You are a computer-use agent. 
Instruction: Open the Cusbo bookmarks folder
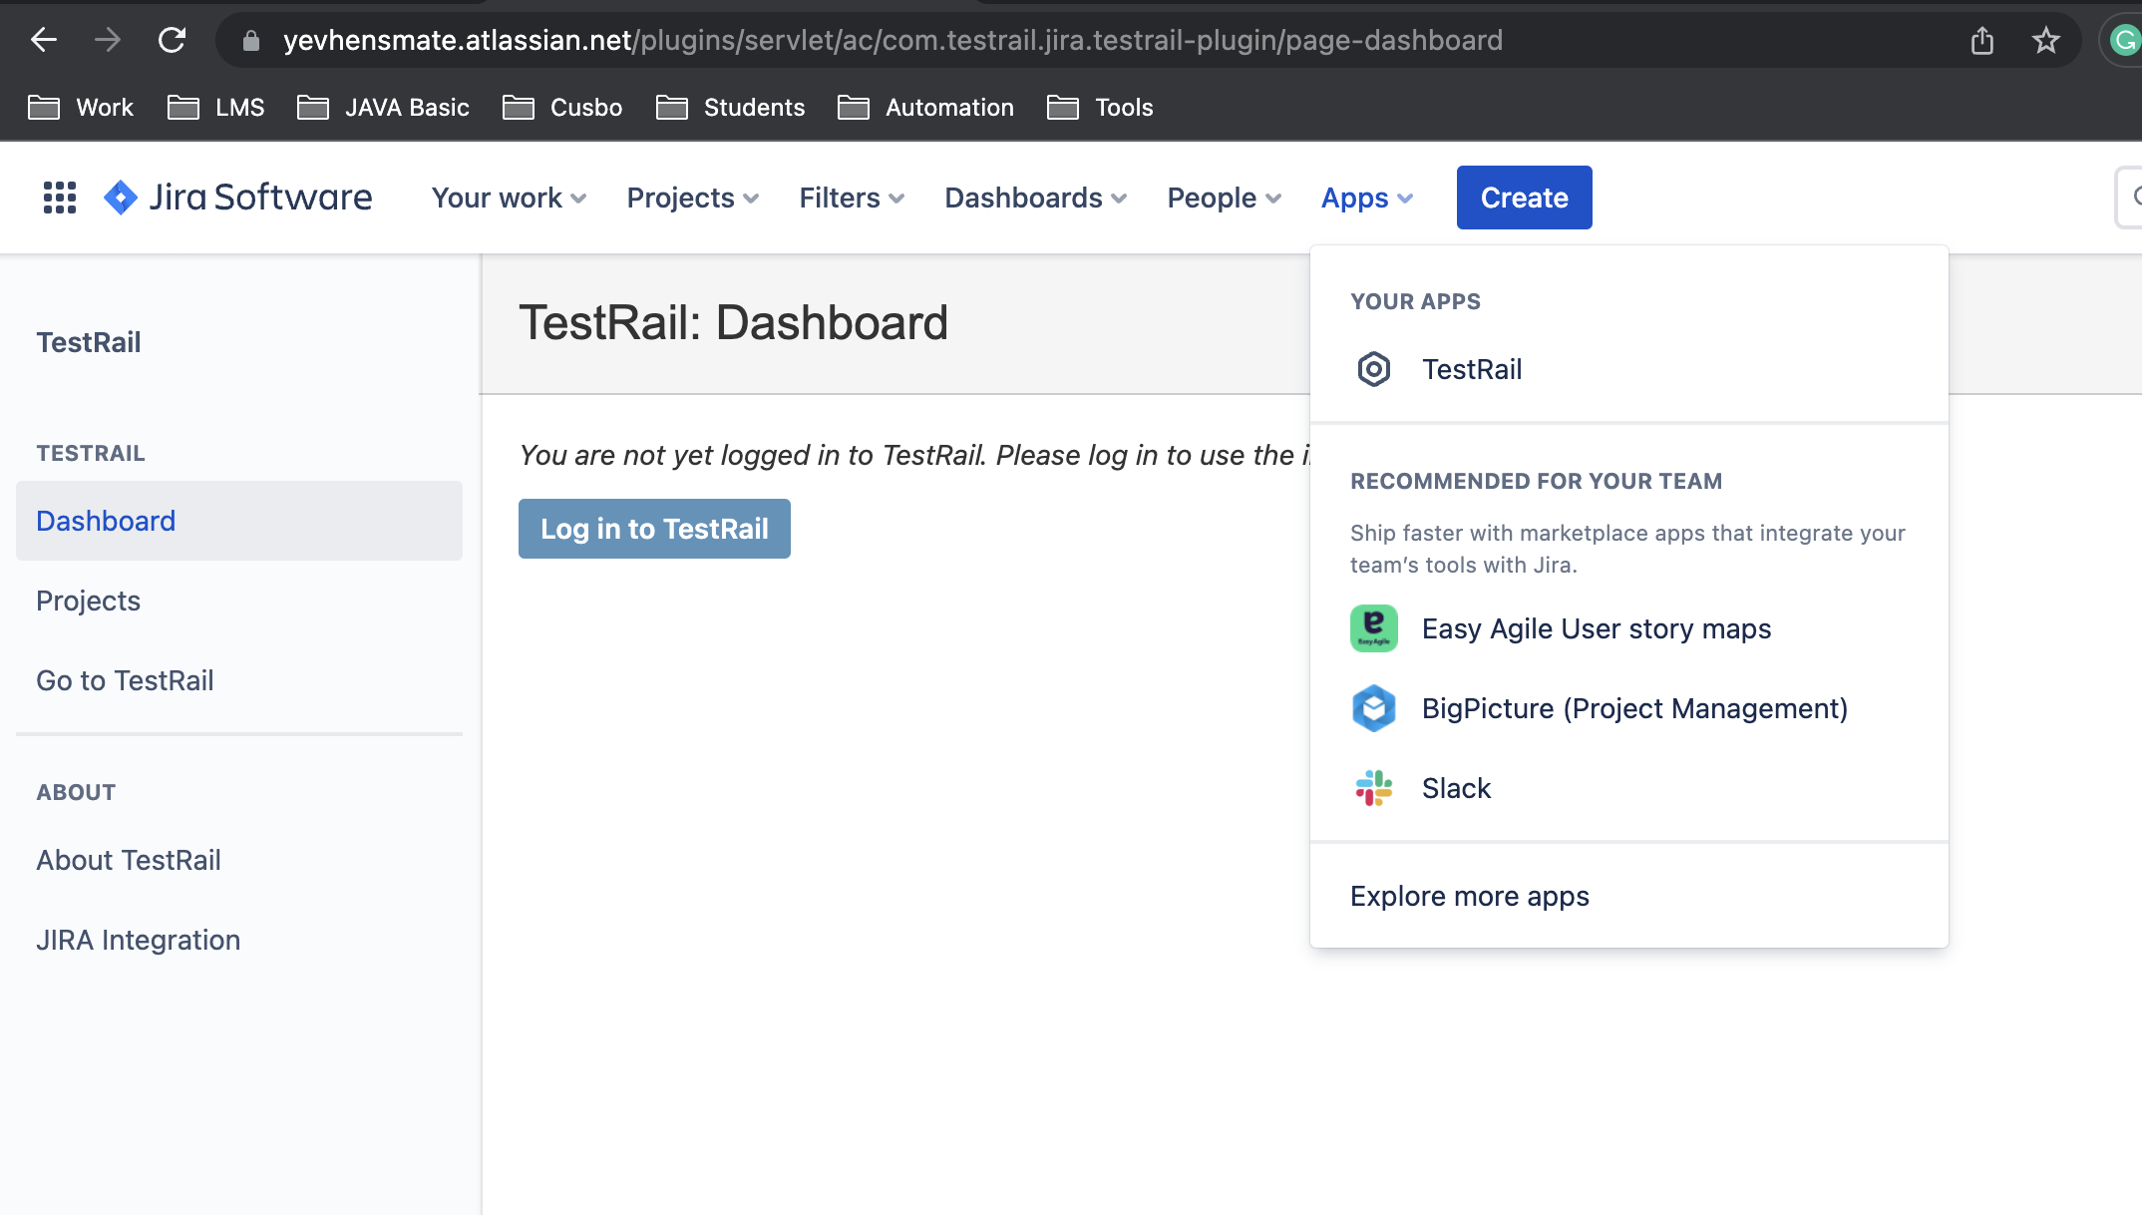tap(562, 108)
